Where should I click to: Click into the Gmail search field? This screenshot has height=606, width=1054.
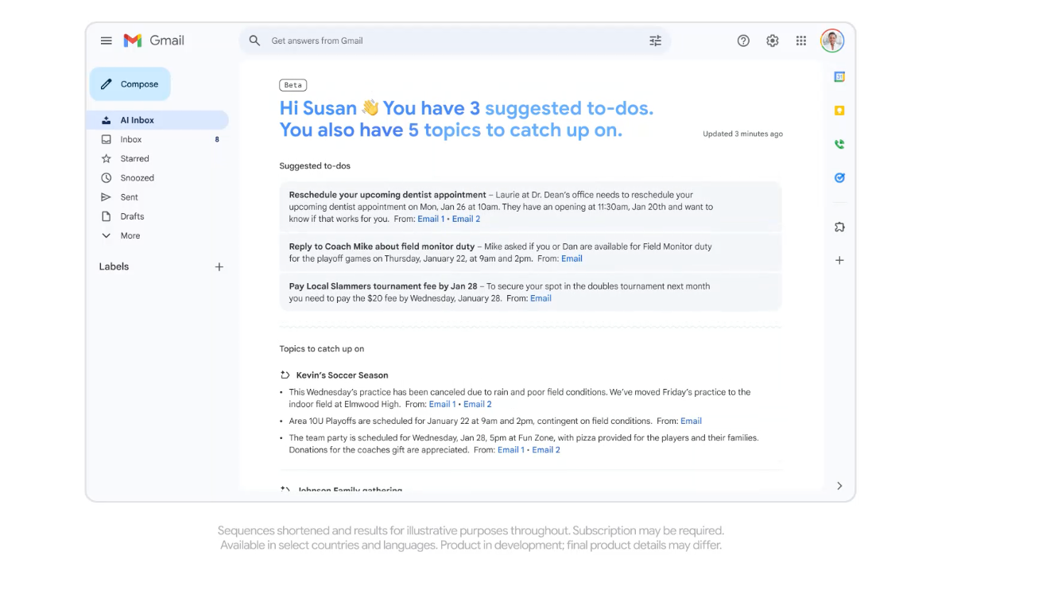(457, 41)
